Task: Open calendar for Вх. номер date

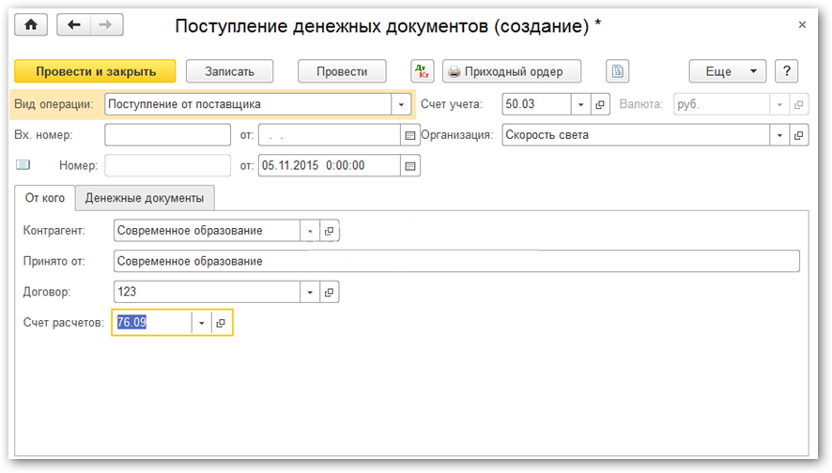Action: click(410, 135)
